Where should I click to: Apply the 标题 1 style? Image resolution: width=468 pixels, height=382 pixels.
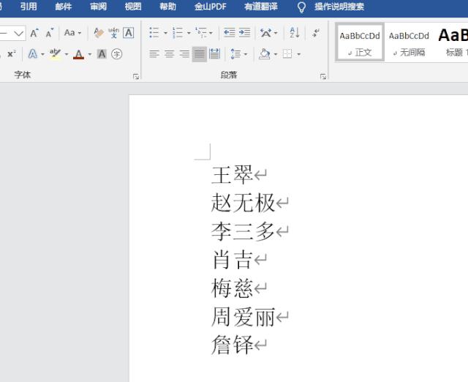[x=452, y=42]
